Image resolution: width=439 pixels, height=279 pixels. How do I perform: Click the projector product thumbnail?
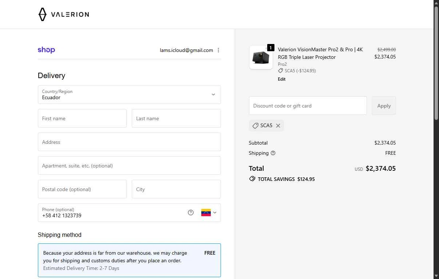pos(261,57)
